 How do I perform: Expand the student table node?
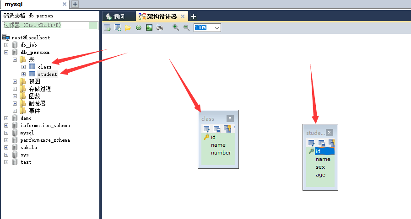click(x=23, y=74)
